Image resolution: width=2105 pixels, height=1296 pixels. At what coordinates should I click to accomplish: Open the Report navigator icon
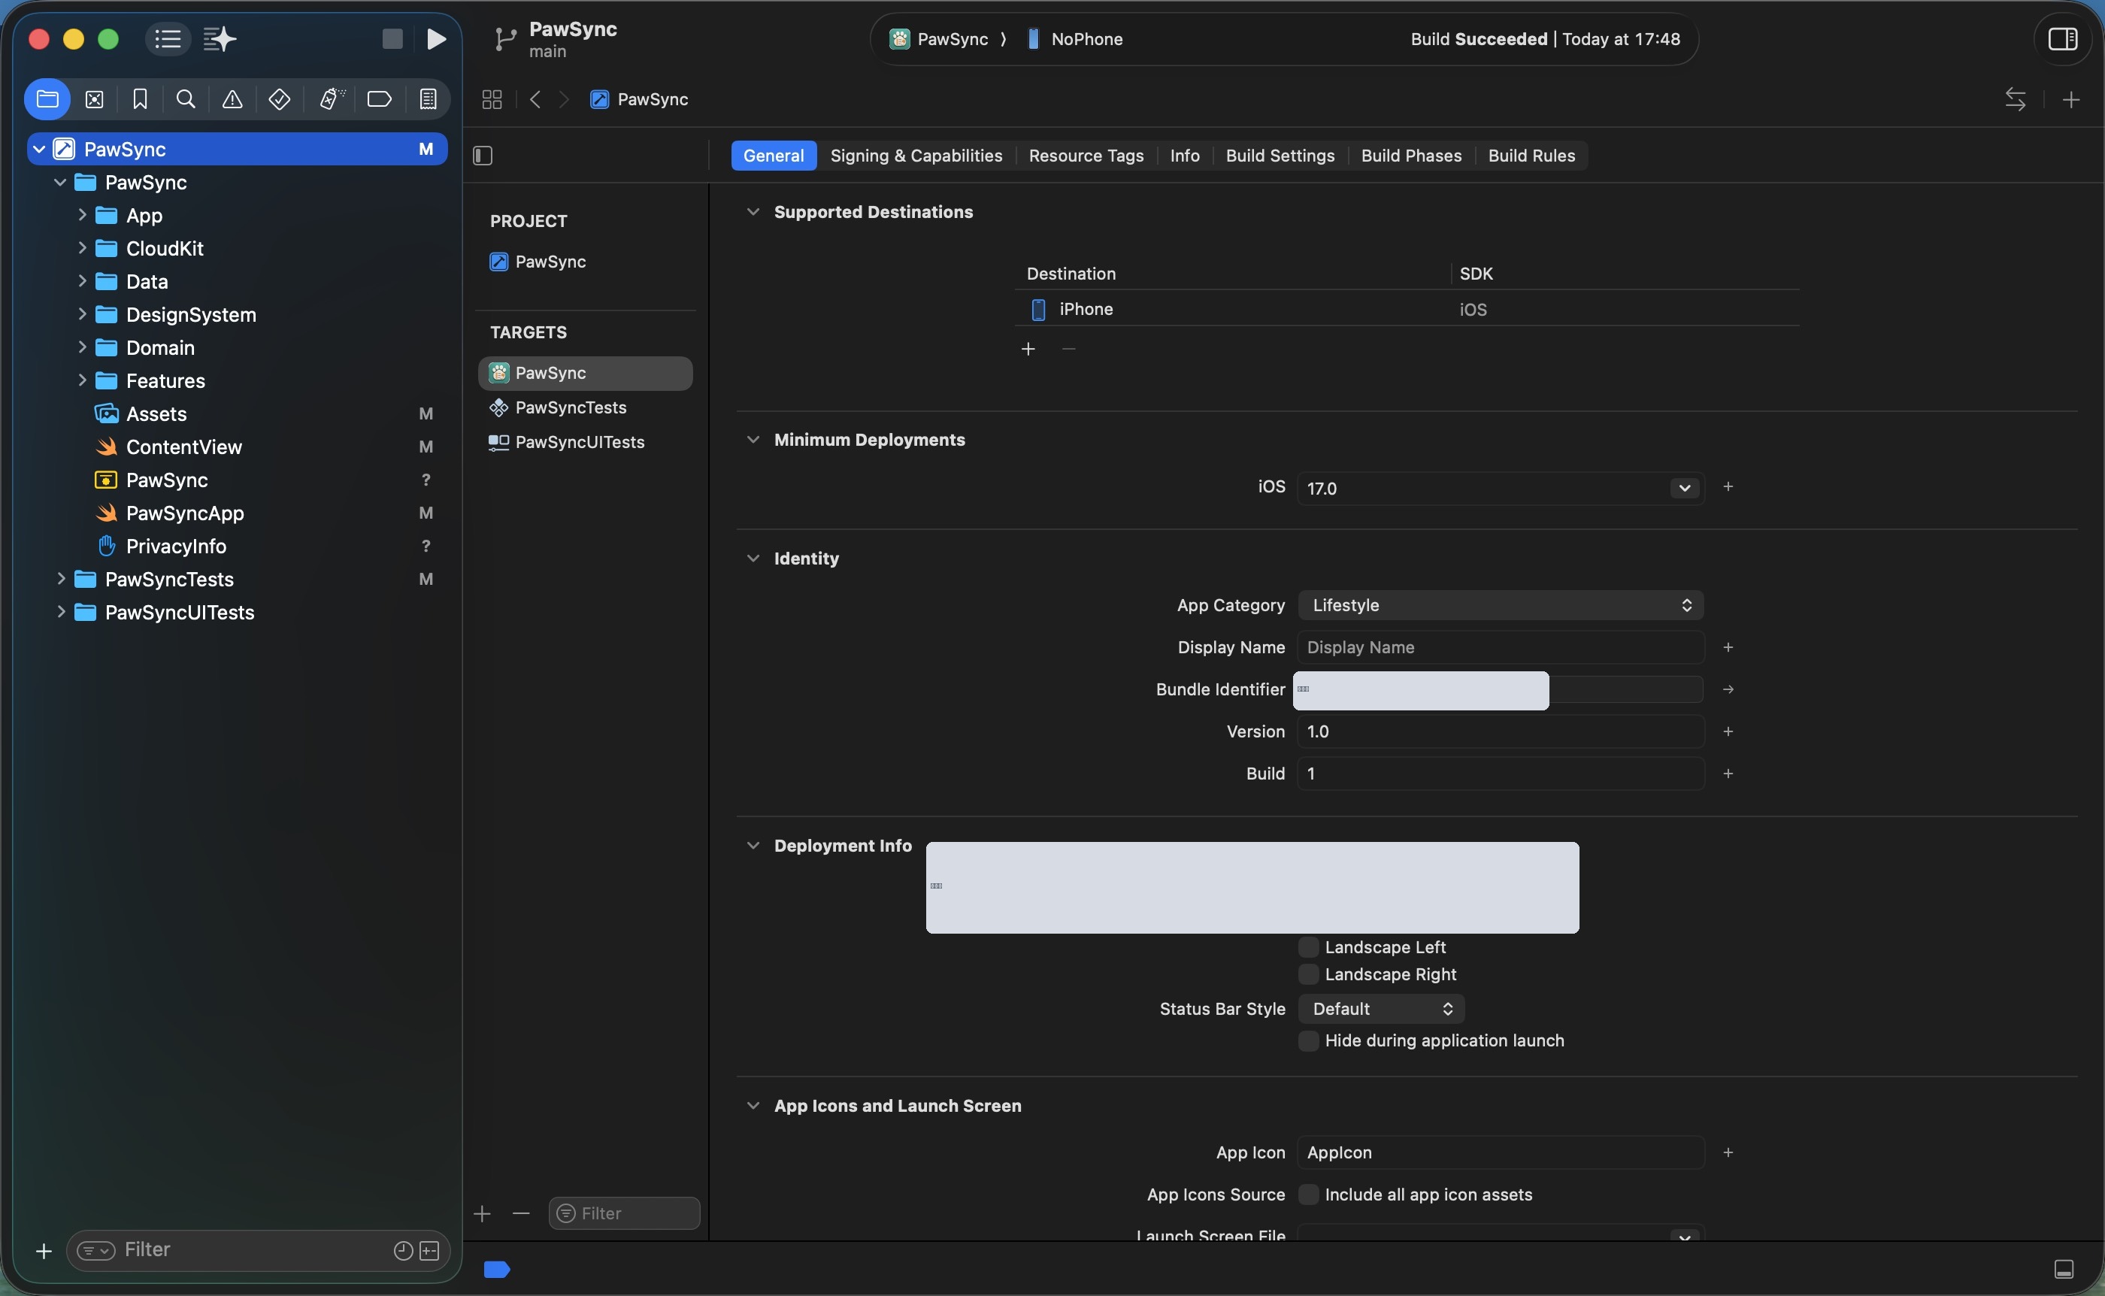[429, 99]
